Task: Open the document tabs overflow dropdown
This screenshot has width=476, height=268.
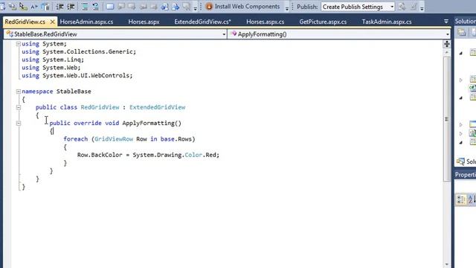Action: (x=446, y=22)
